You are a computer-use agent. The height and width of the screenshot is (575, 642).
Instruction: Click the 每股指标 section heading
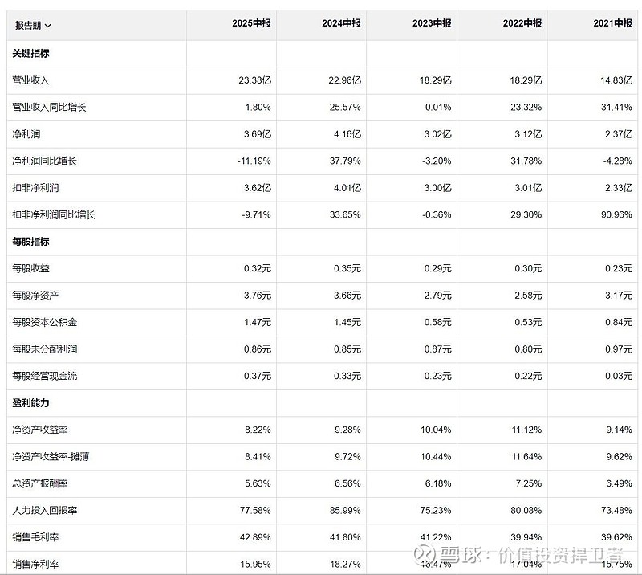pyautogui.click(x=31, y=242)
